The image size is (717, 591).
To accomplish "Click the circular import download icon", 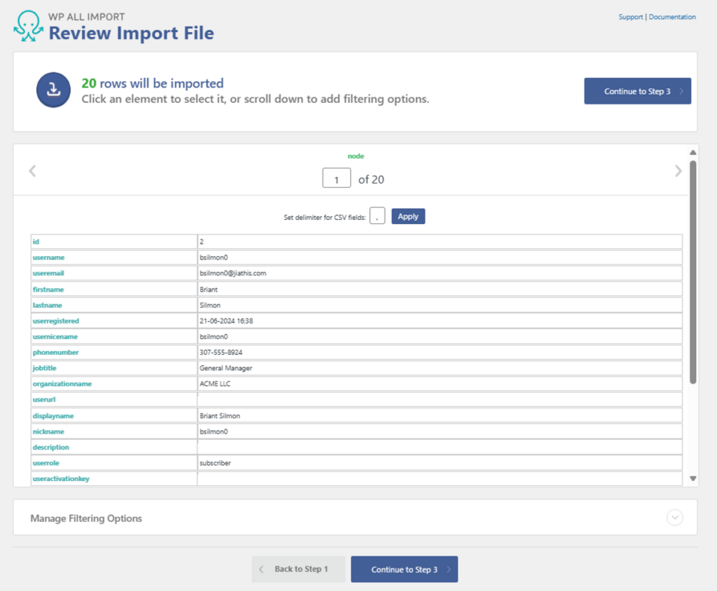I will [x=53, y=90].
